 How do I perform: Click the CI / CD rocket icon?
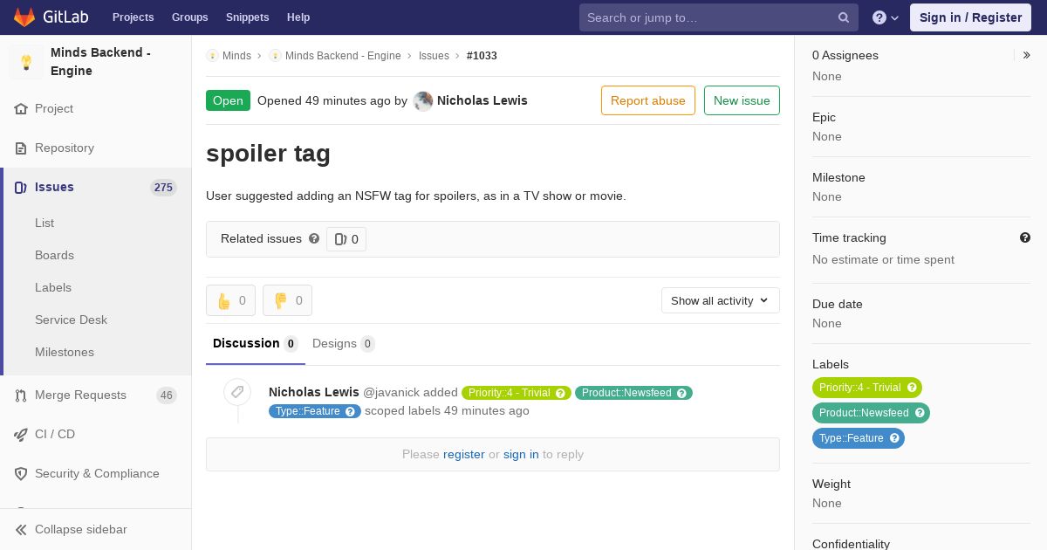(21, 435)
